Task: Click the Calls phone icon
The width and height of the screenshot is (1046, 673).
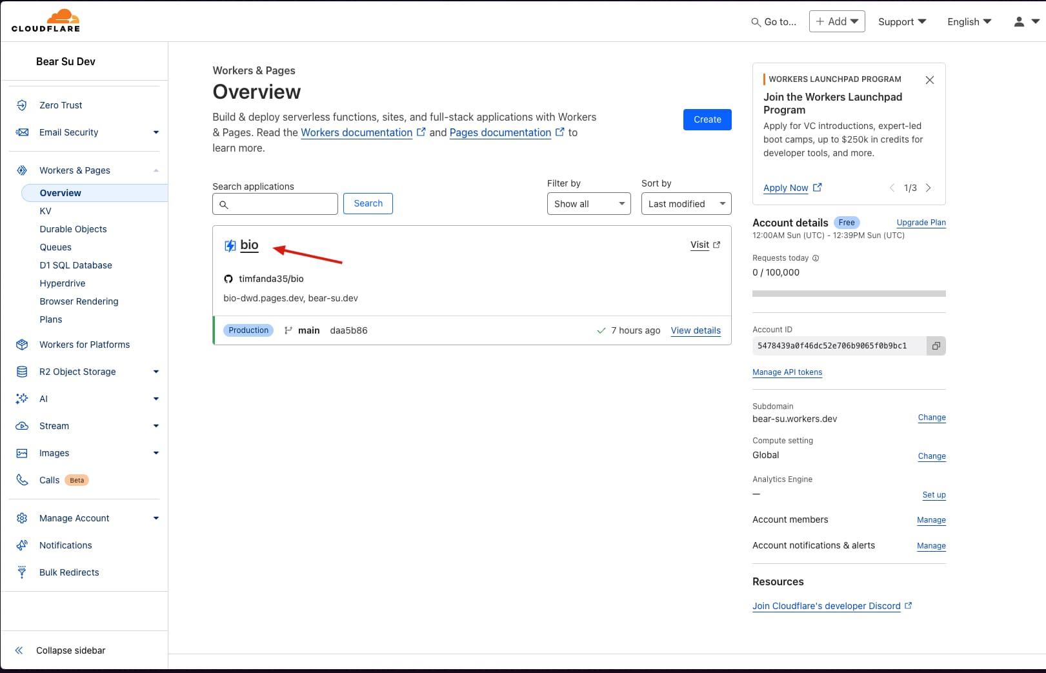Action: tap(22, 480)
